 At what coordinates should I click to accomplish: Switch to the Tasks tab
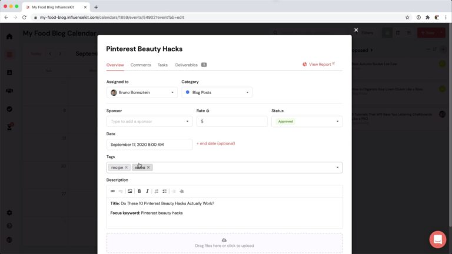[162, 65]
